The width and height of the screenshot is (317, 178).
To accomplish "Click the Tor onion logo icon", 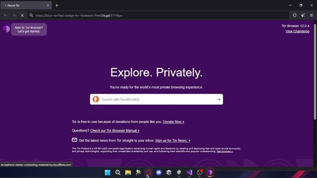I will pyautogui.click(x=6, y=29).
